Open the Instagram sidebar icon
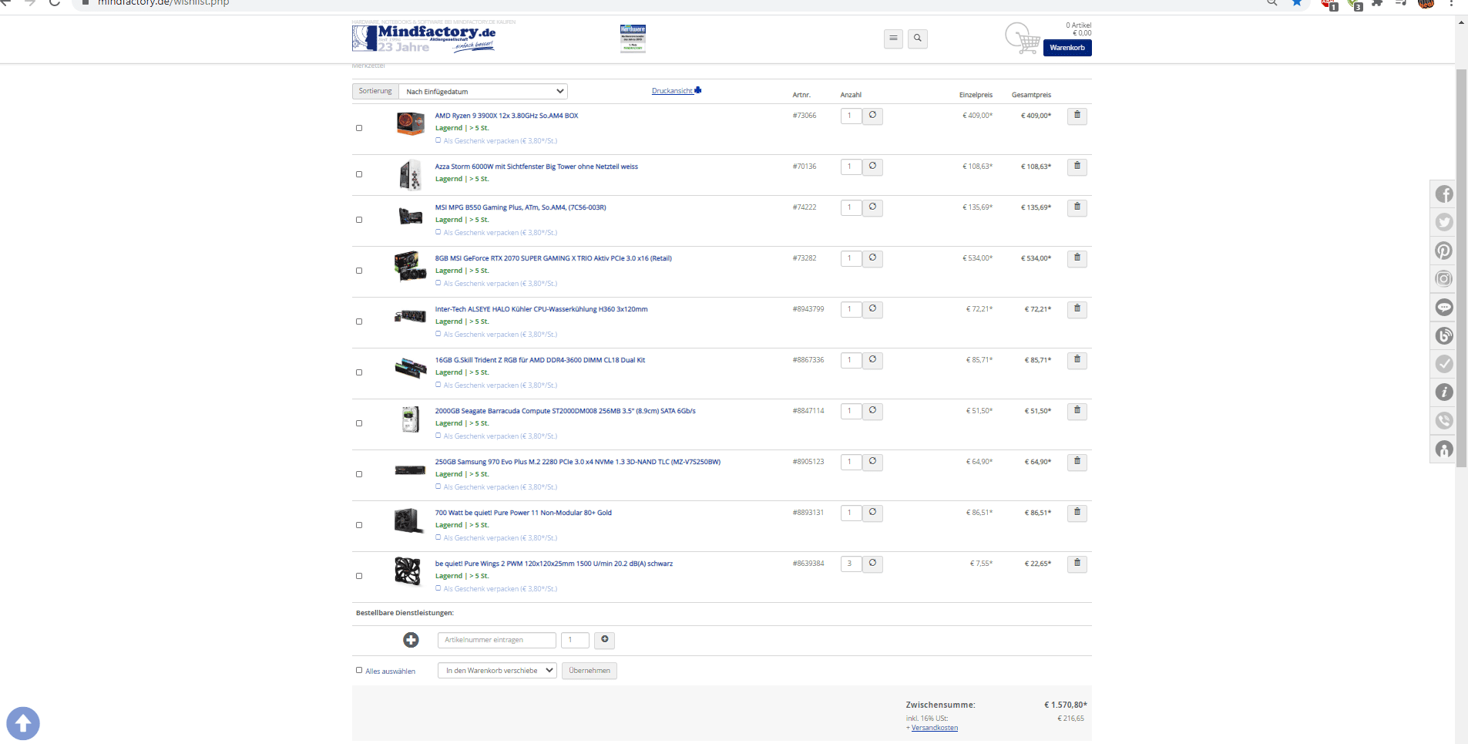This screenshot has height=744, width=1468. [1443, 279]
